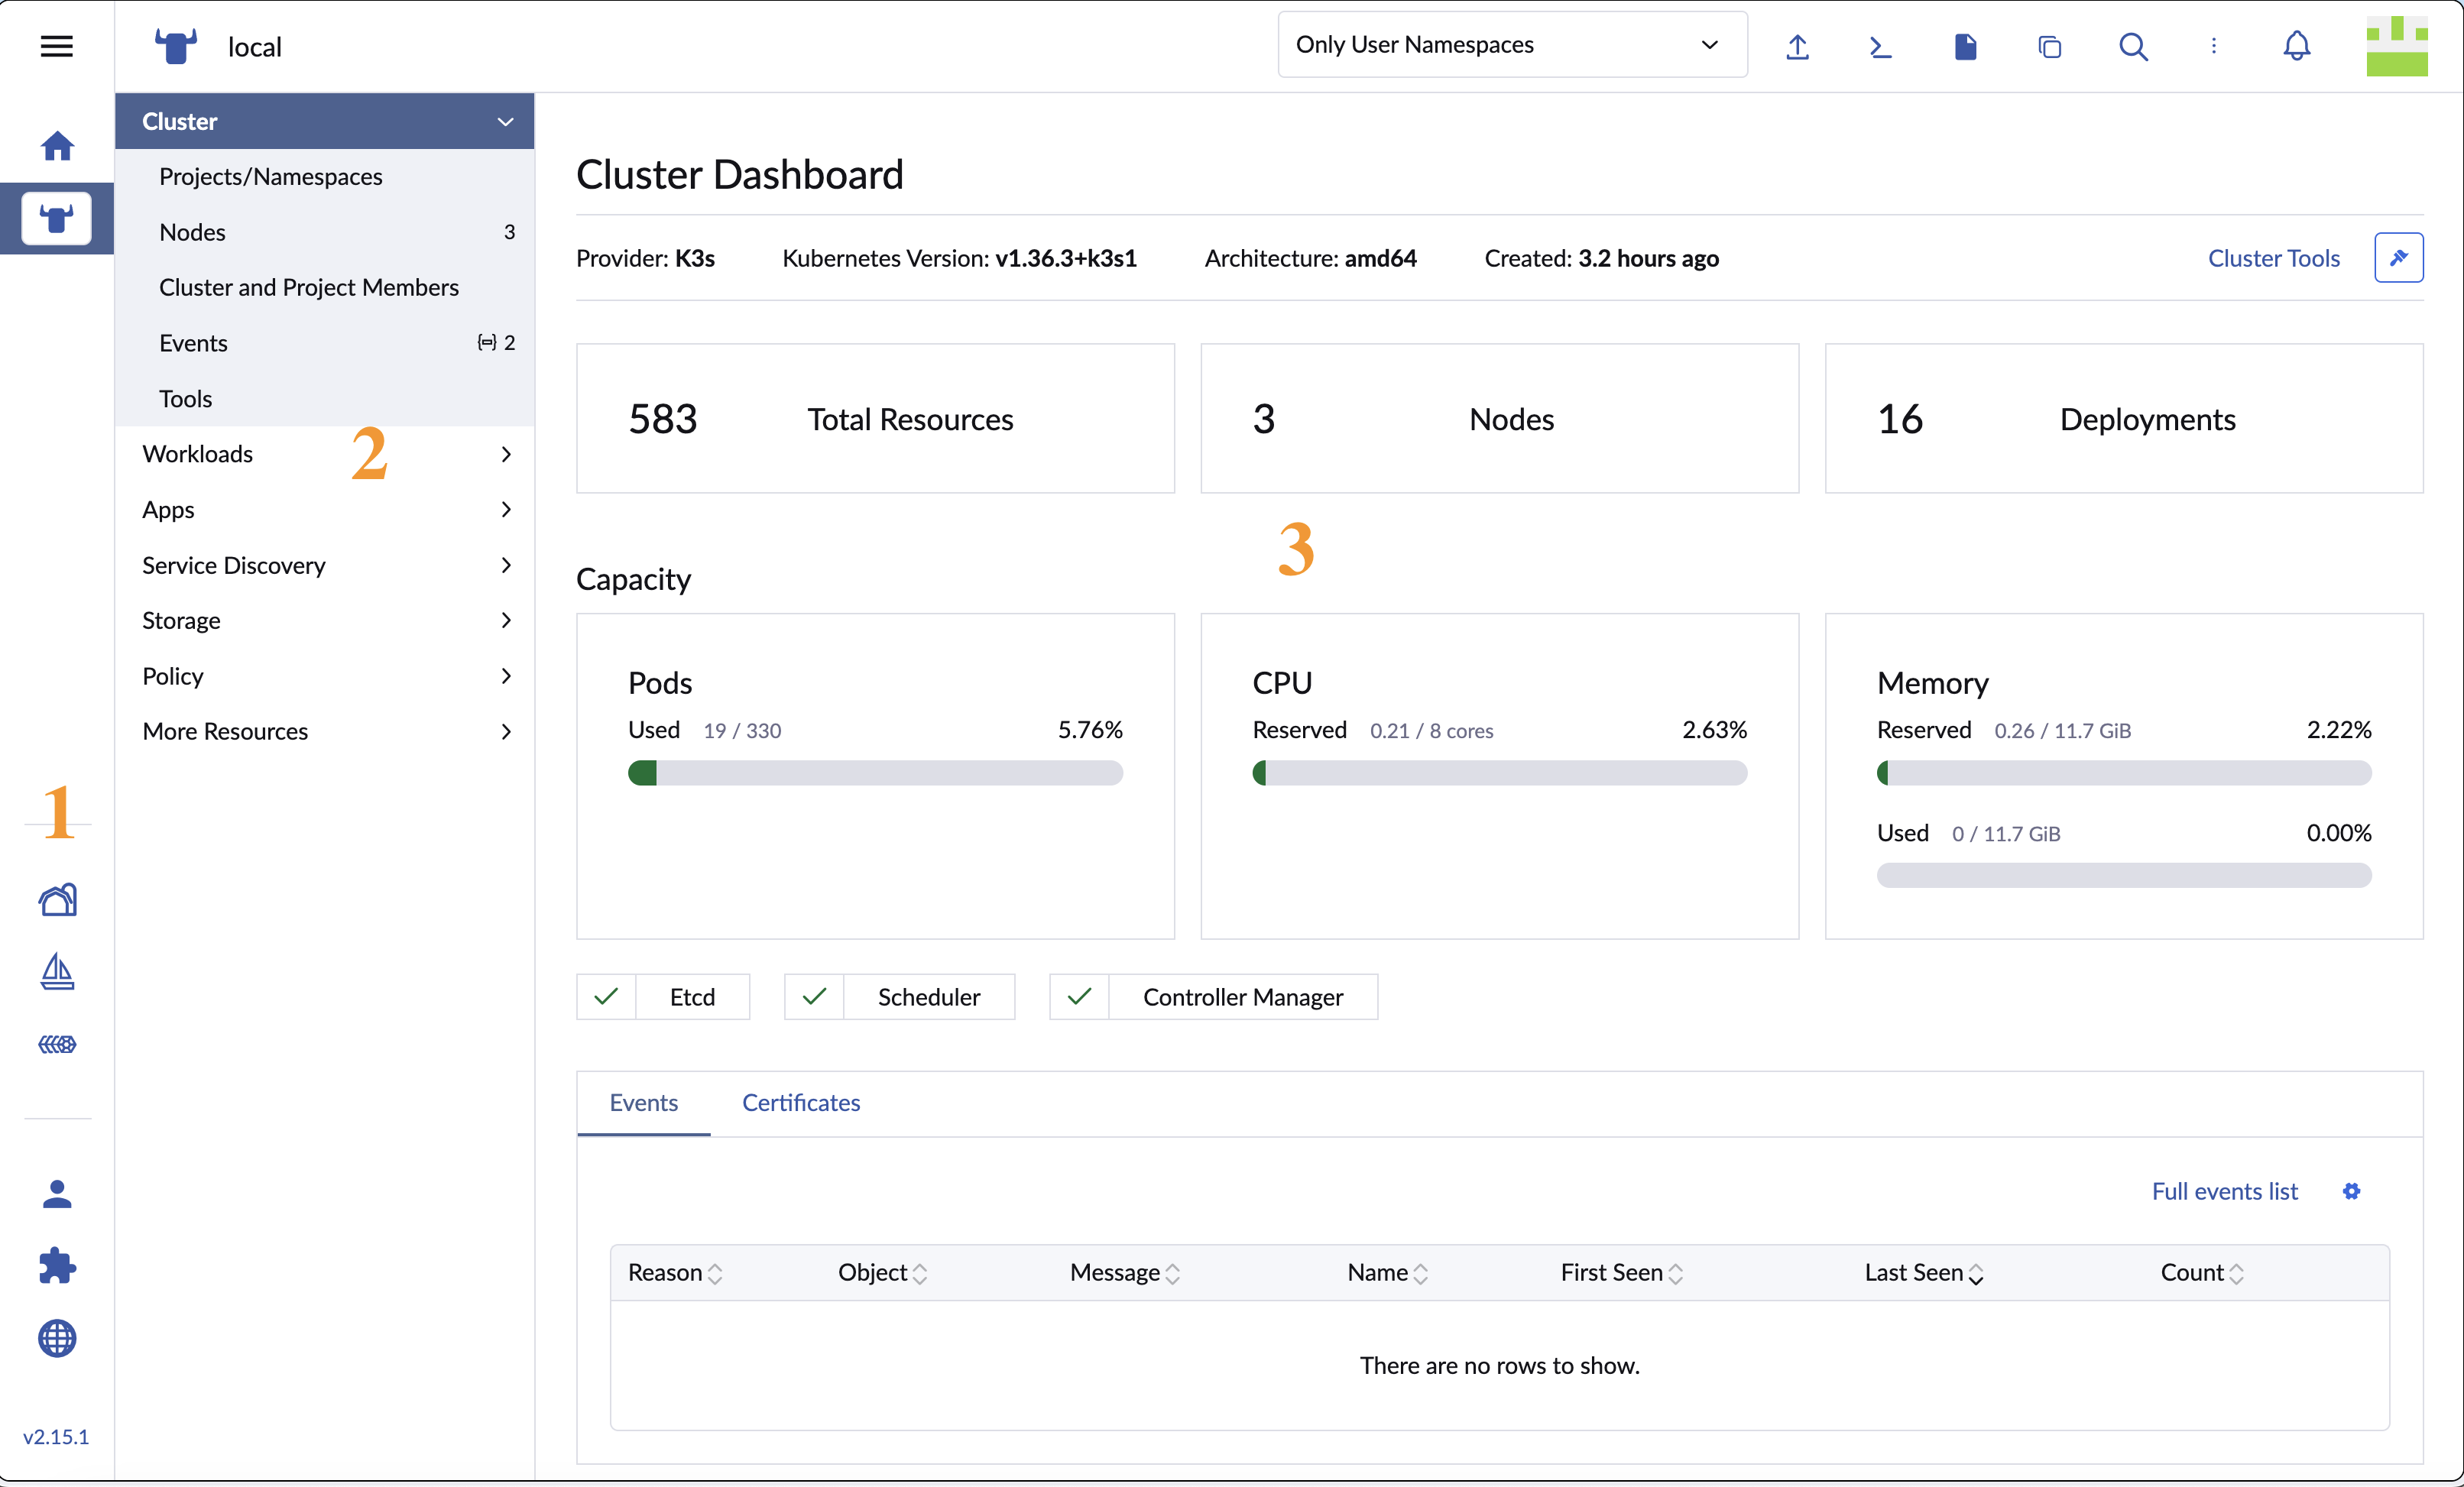Expand the Policy menu group
The width and height of the screenshot is (2464, 1487).
coord(325,676)
